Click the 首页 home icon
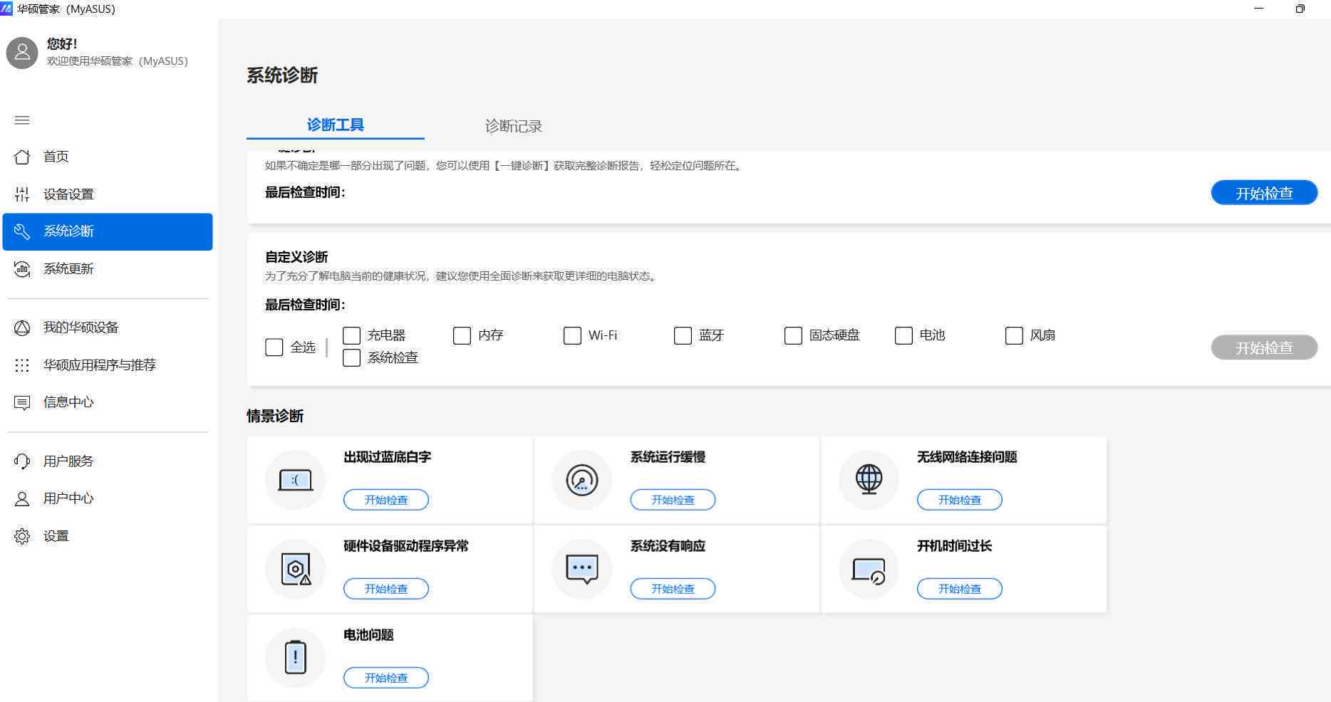The width and height of the screenshot is (1331, 702). (x=22, y=157)
